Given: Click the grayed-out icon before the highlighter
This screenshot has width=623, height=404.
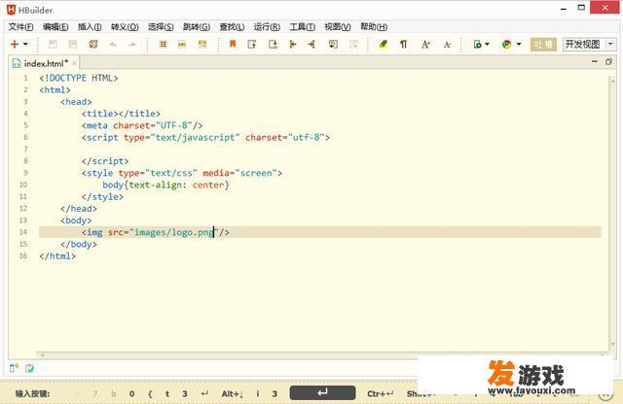Looking at the screenshot, I should click(353, 44).
